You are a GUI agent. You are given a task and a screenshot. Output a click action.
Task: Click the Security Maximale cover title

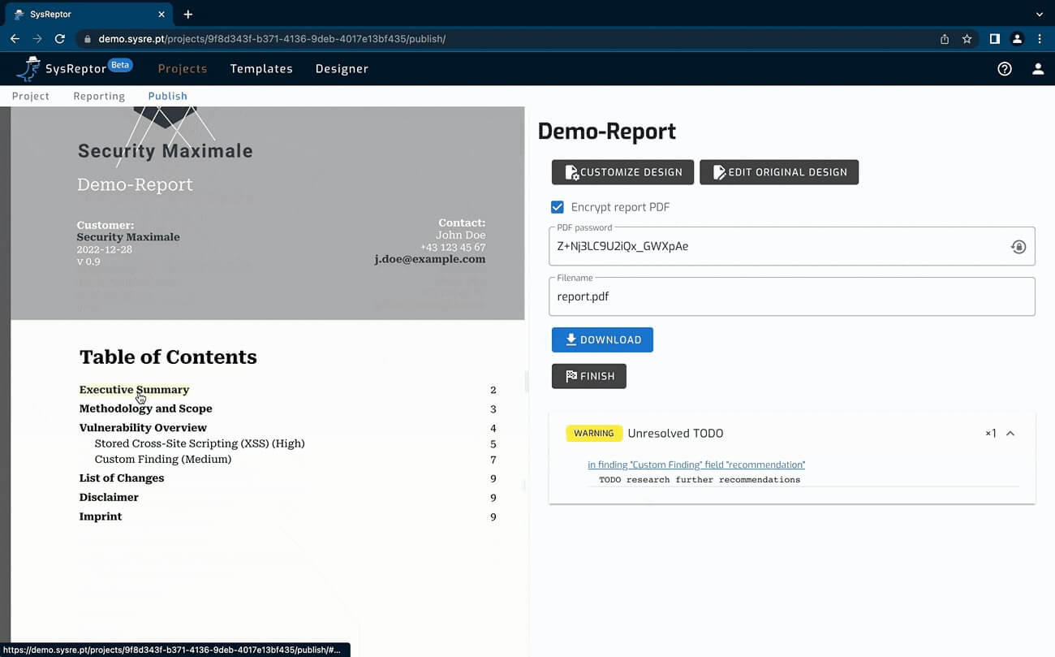coord(166,151)
